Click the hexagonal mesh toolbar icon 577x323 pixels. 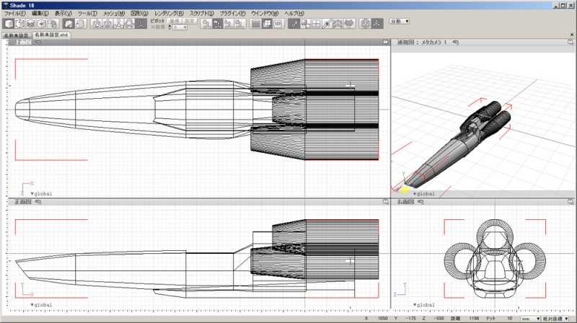365,24
